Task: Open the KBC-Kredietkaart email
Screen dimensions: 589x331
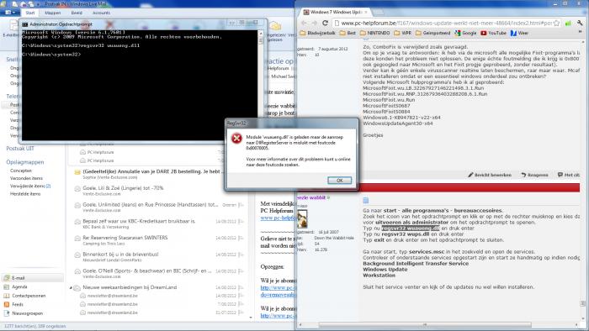Action: 157,223
